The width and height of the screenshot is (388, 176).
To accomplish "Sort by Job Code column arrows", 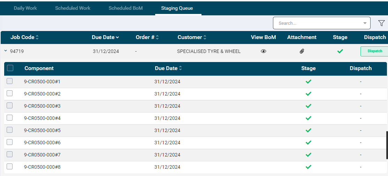I will [x=37, y=37].
